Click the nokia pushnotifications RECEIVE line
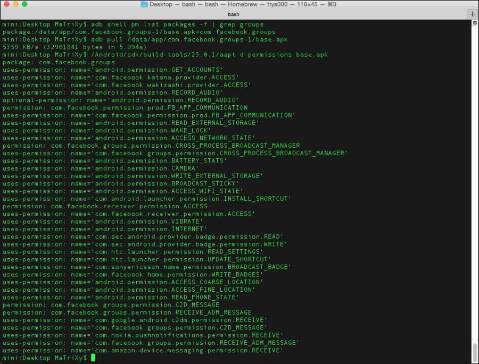Screen dimensions: 479x364 [x=143, y=335]
